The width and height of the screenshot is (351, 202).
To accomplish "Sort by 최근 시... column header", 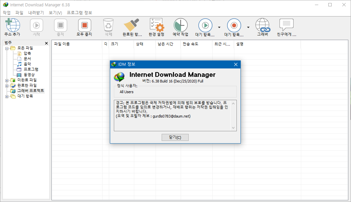I will (x=223, y=44).
